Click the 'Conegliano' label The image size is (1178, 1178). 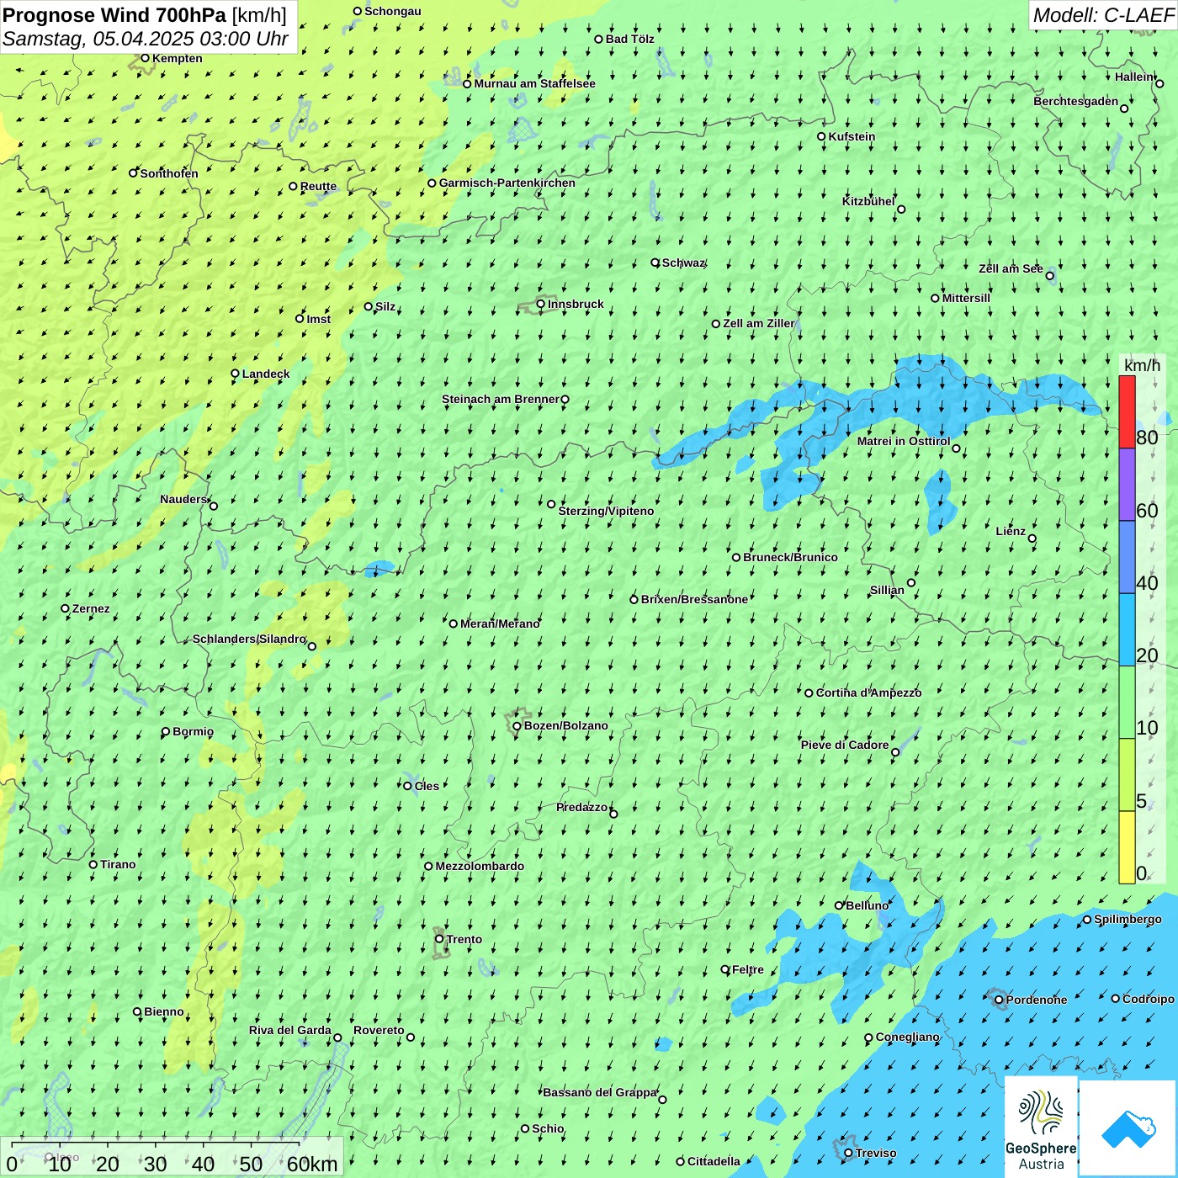907,1037
